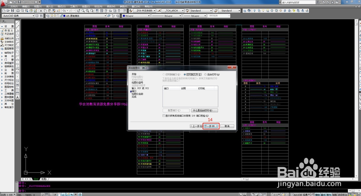Click the Cut scissors icon
Viewport: 361px width, 196px height.
[41, 11]
